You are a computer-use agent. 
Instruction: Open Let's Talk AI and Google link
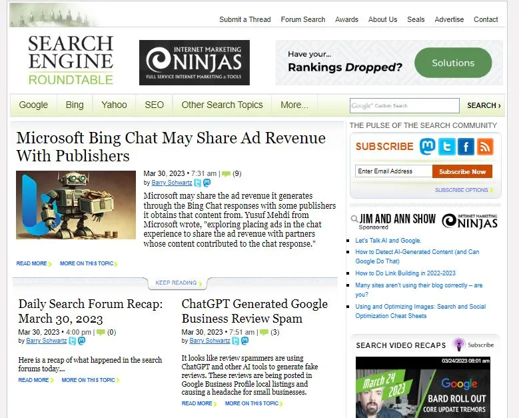(388, 241)
